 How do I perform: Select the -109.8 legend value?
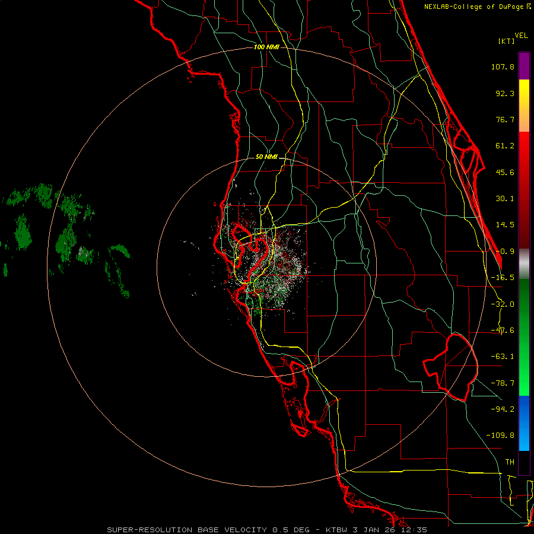click(x=500, y=436)
